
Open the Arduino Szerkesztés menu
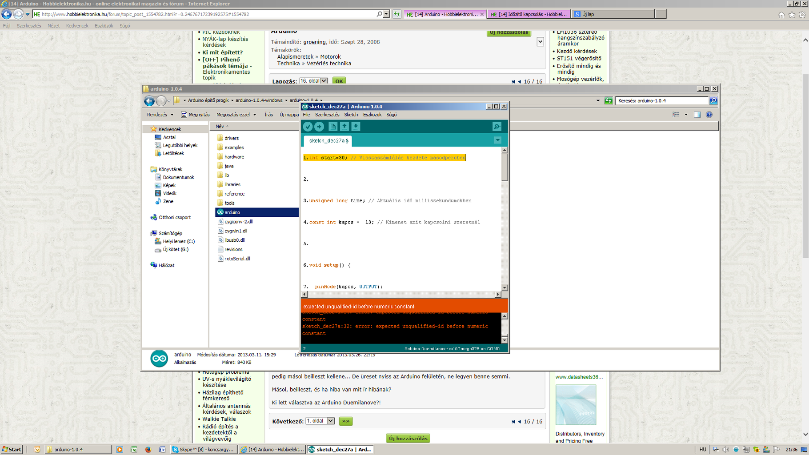click(x=327, y=115)
